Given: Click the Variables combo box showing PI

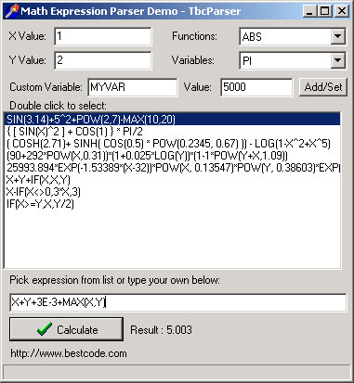Looking at the screenshot, I should pyautogui.click(x=292, y=60).
